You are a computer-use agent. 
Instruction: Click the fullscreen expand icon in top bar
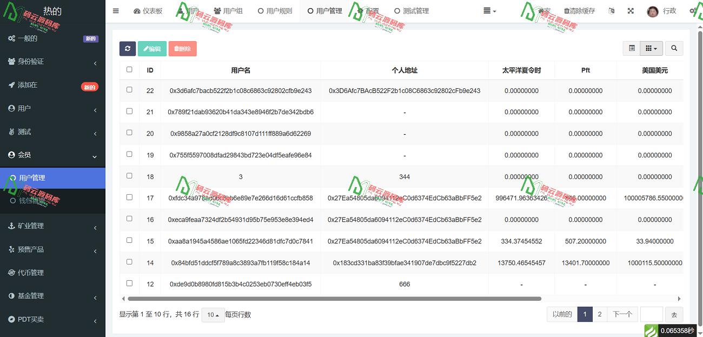[x=631, y=11]
